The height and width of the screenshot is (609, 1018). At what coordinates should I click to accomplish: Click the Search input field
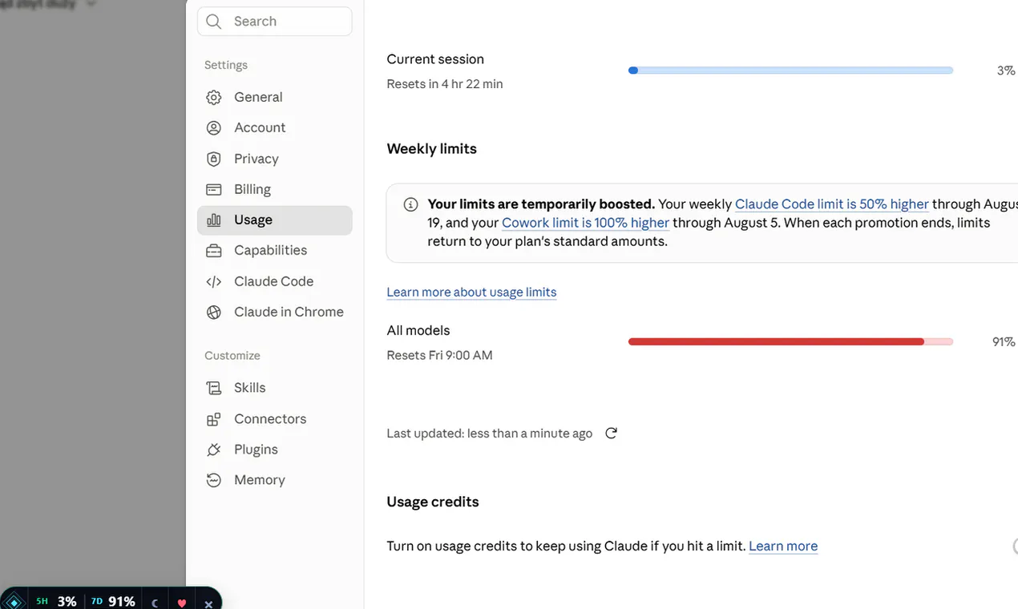point(274,22)
